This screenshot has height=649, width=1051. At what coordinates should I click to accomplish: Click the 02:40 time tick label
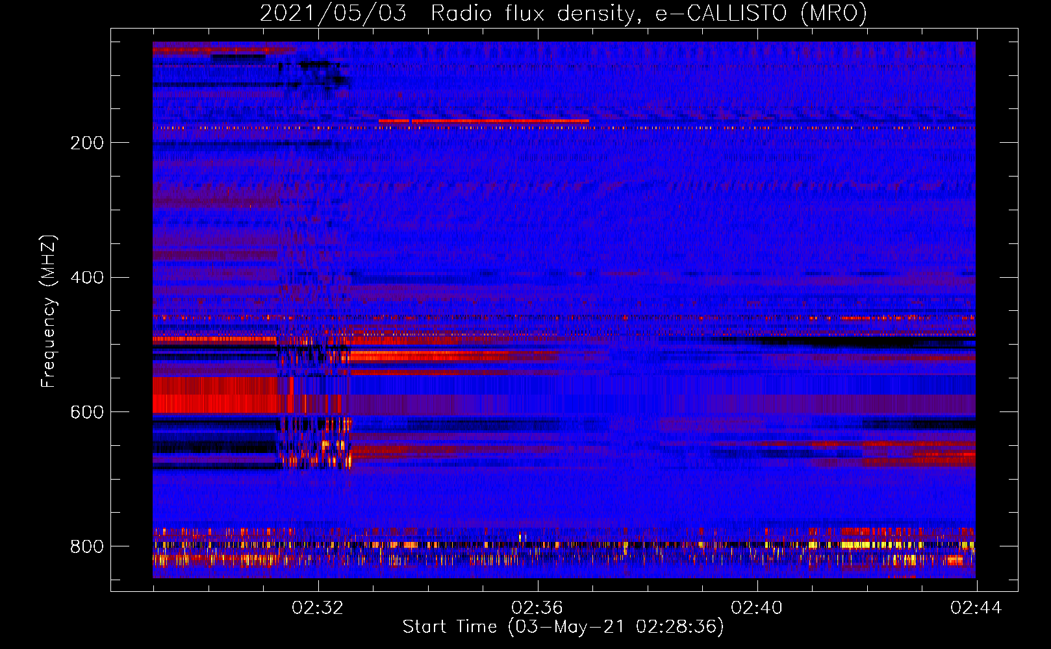click(x=757, y=608)
